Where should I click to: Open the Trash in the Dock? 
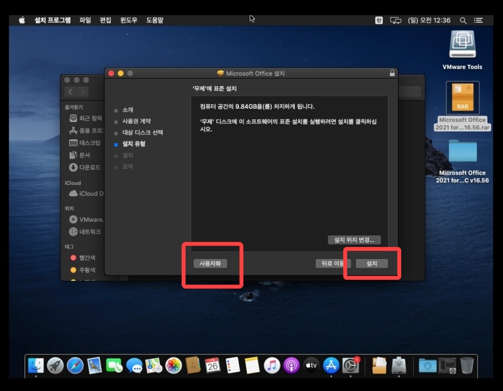coord(467,365)
